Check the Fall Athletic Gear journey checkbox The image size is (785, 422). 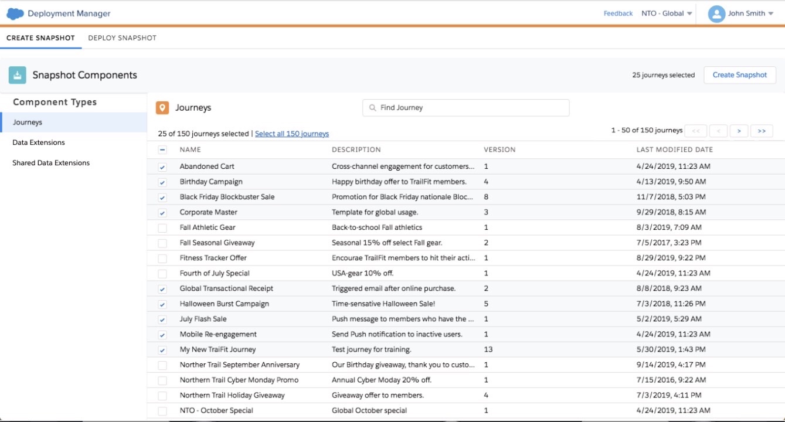pyautogui.click(x=162, y=227)
